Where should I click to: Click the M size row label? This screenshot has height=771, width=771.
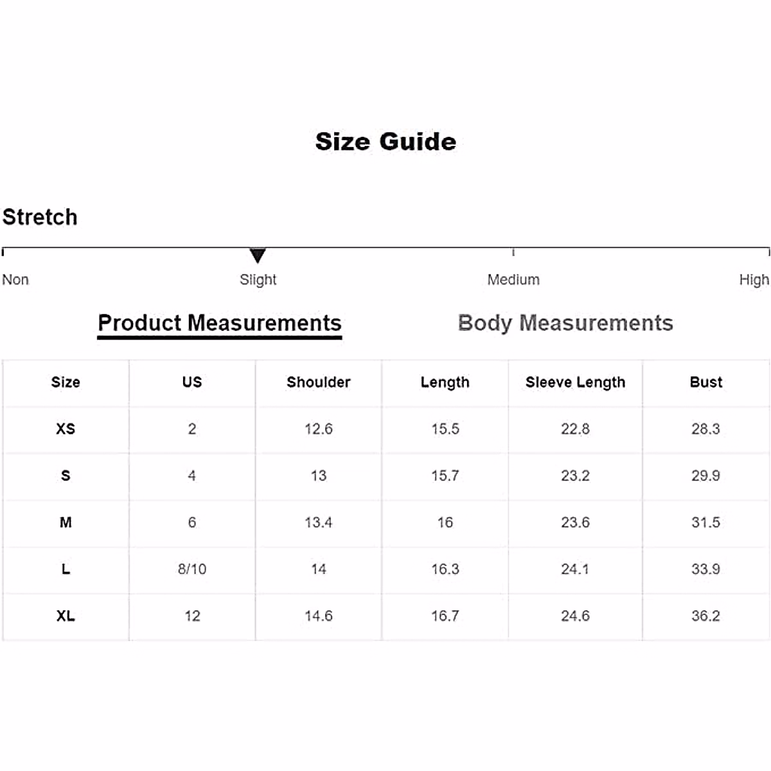[x=66, y=522]
